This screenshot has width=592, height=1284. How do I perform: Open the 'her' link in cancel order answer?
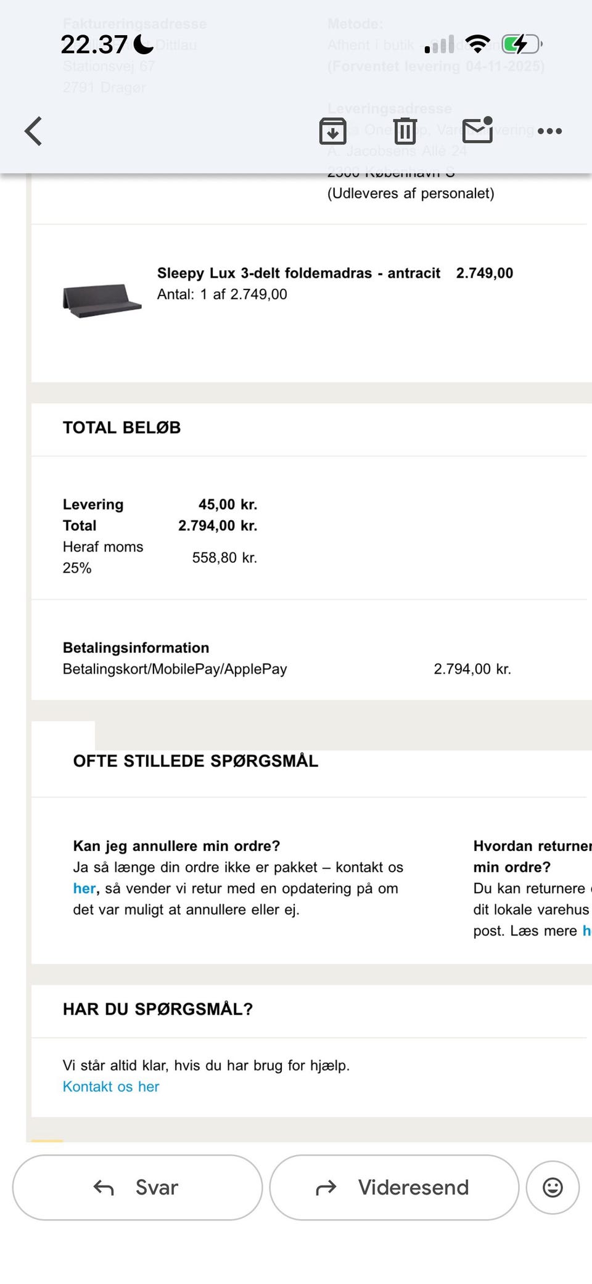(x=84, y=888)
